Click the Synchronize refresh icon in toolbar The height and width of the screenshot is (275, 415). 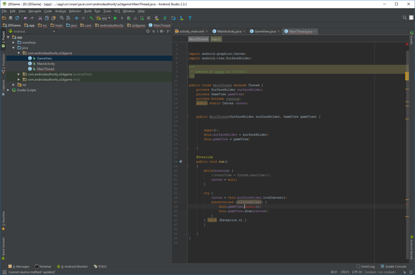point(17,18)
